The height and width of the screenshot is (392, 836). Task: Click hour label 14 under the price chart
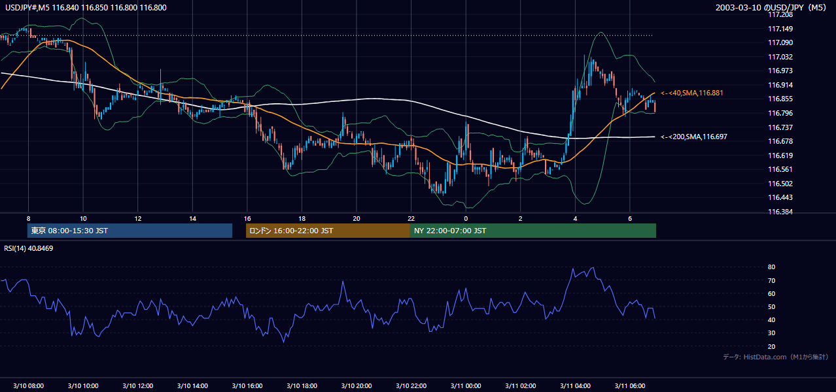click(192, 218)
